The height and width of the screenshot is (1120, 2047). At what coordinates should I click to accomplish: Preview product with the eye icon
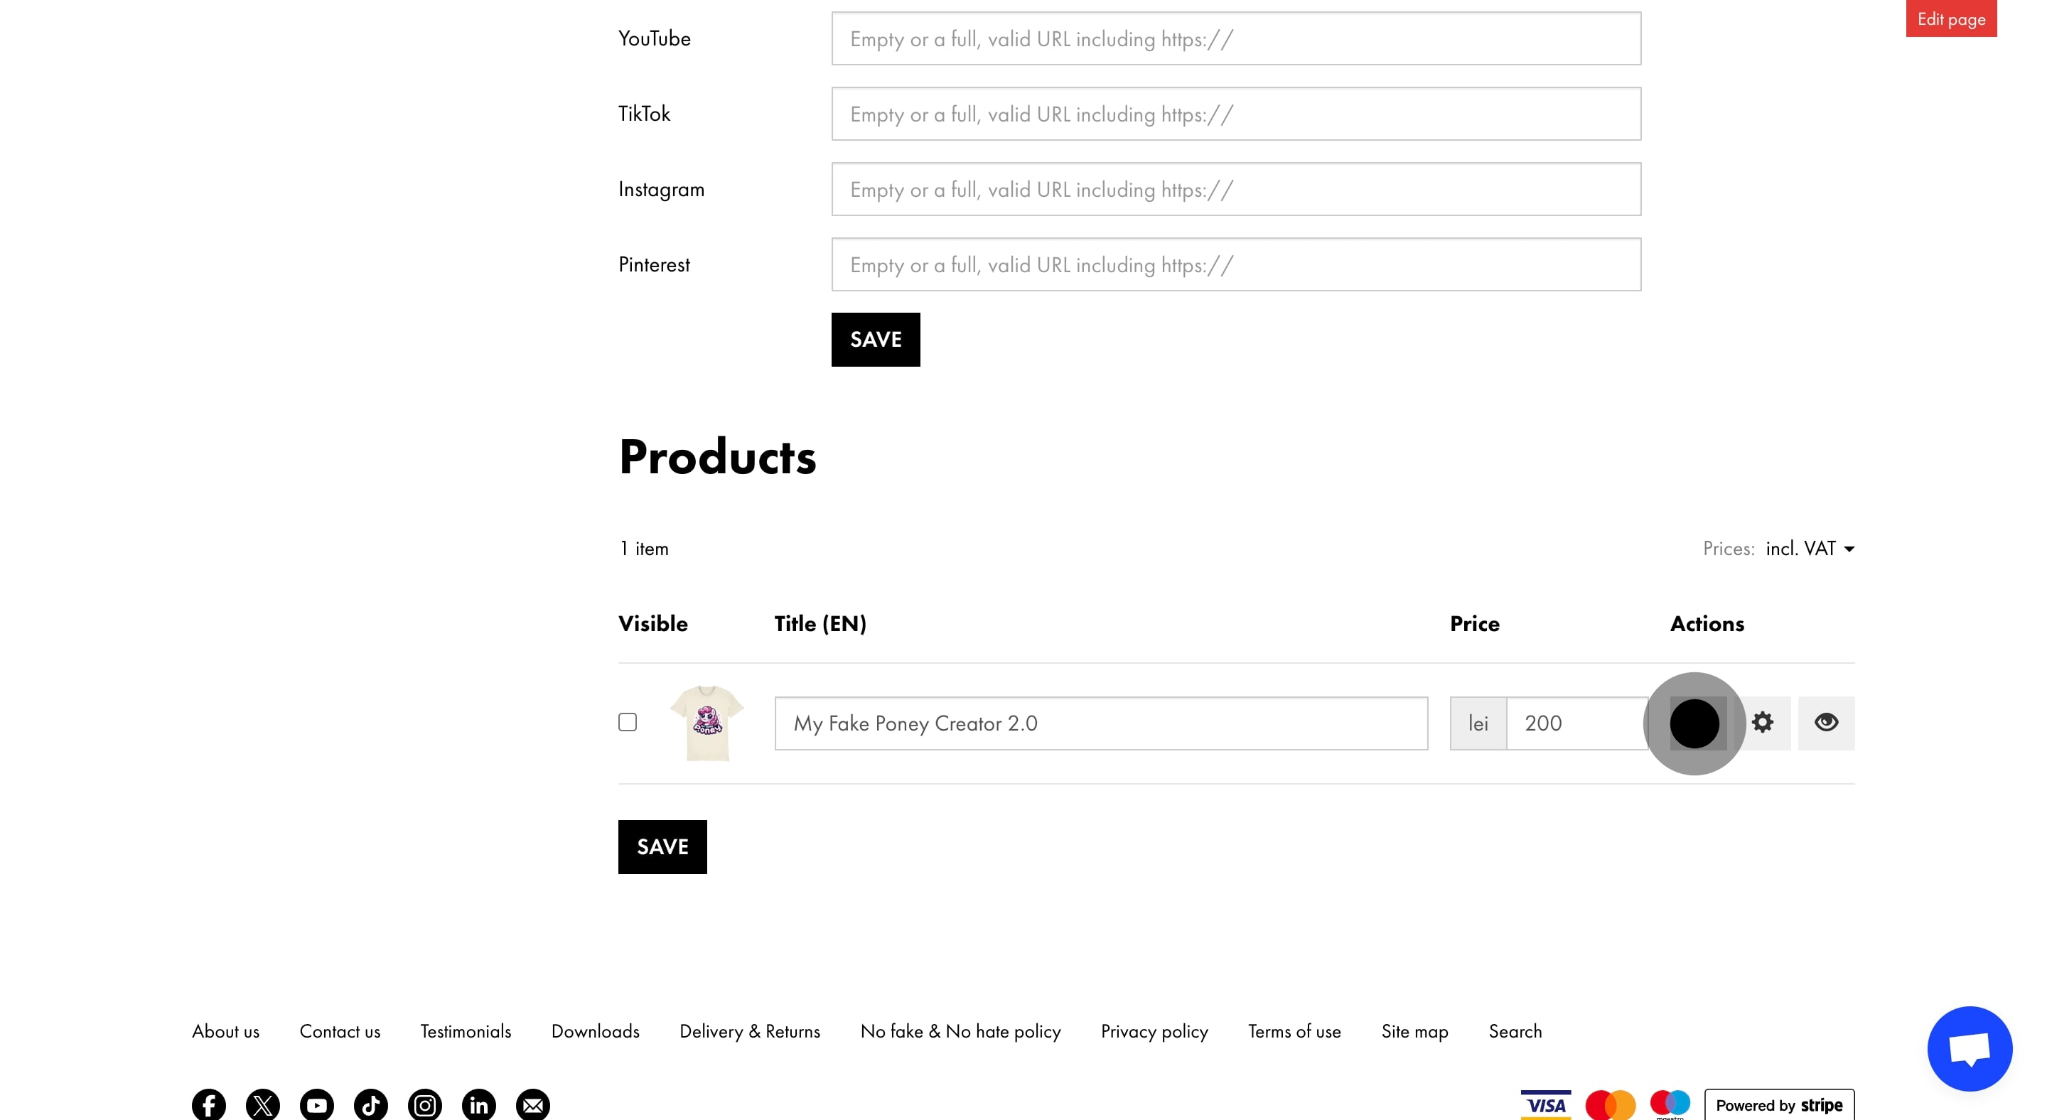point(1826,723)
